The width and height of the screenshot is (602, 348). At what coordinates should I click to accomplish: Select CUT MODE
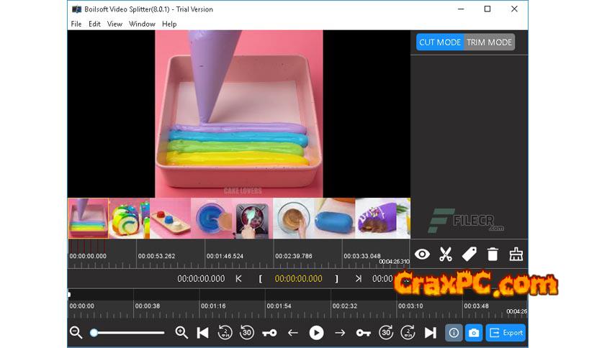click(x=440, y=42)
